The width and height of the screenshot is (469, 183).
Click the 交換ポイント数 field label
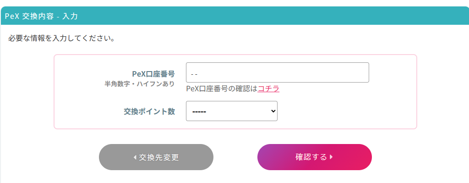coord(149,111)
